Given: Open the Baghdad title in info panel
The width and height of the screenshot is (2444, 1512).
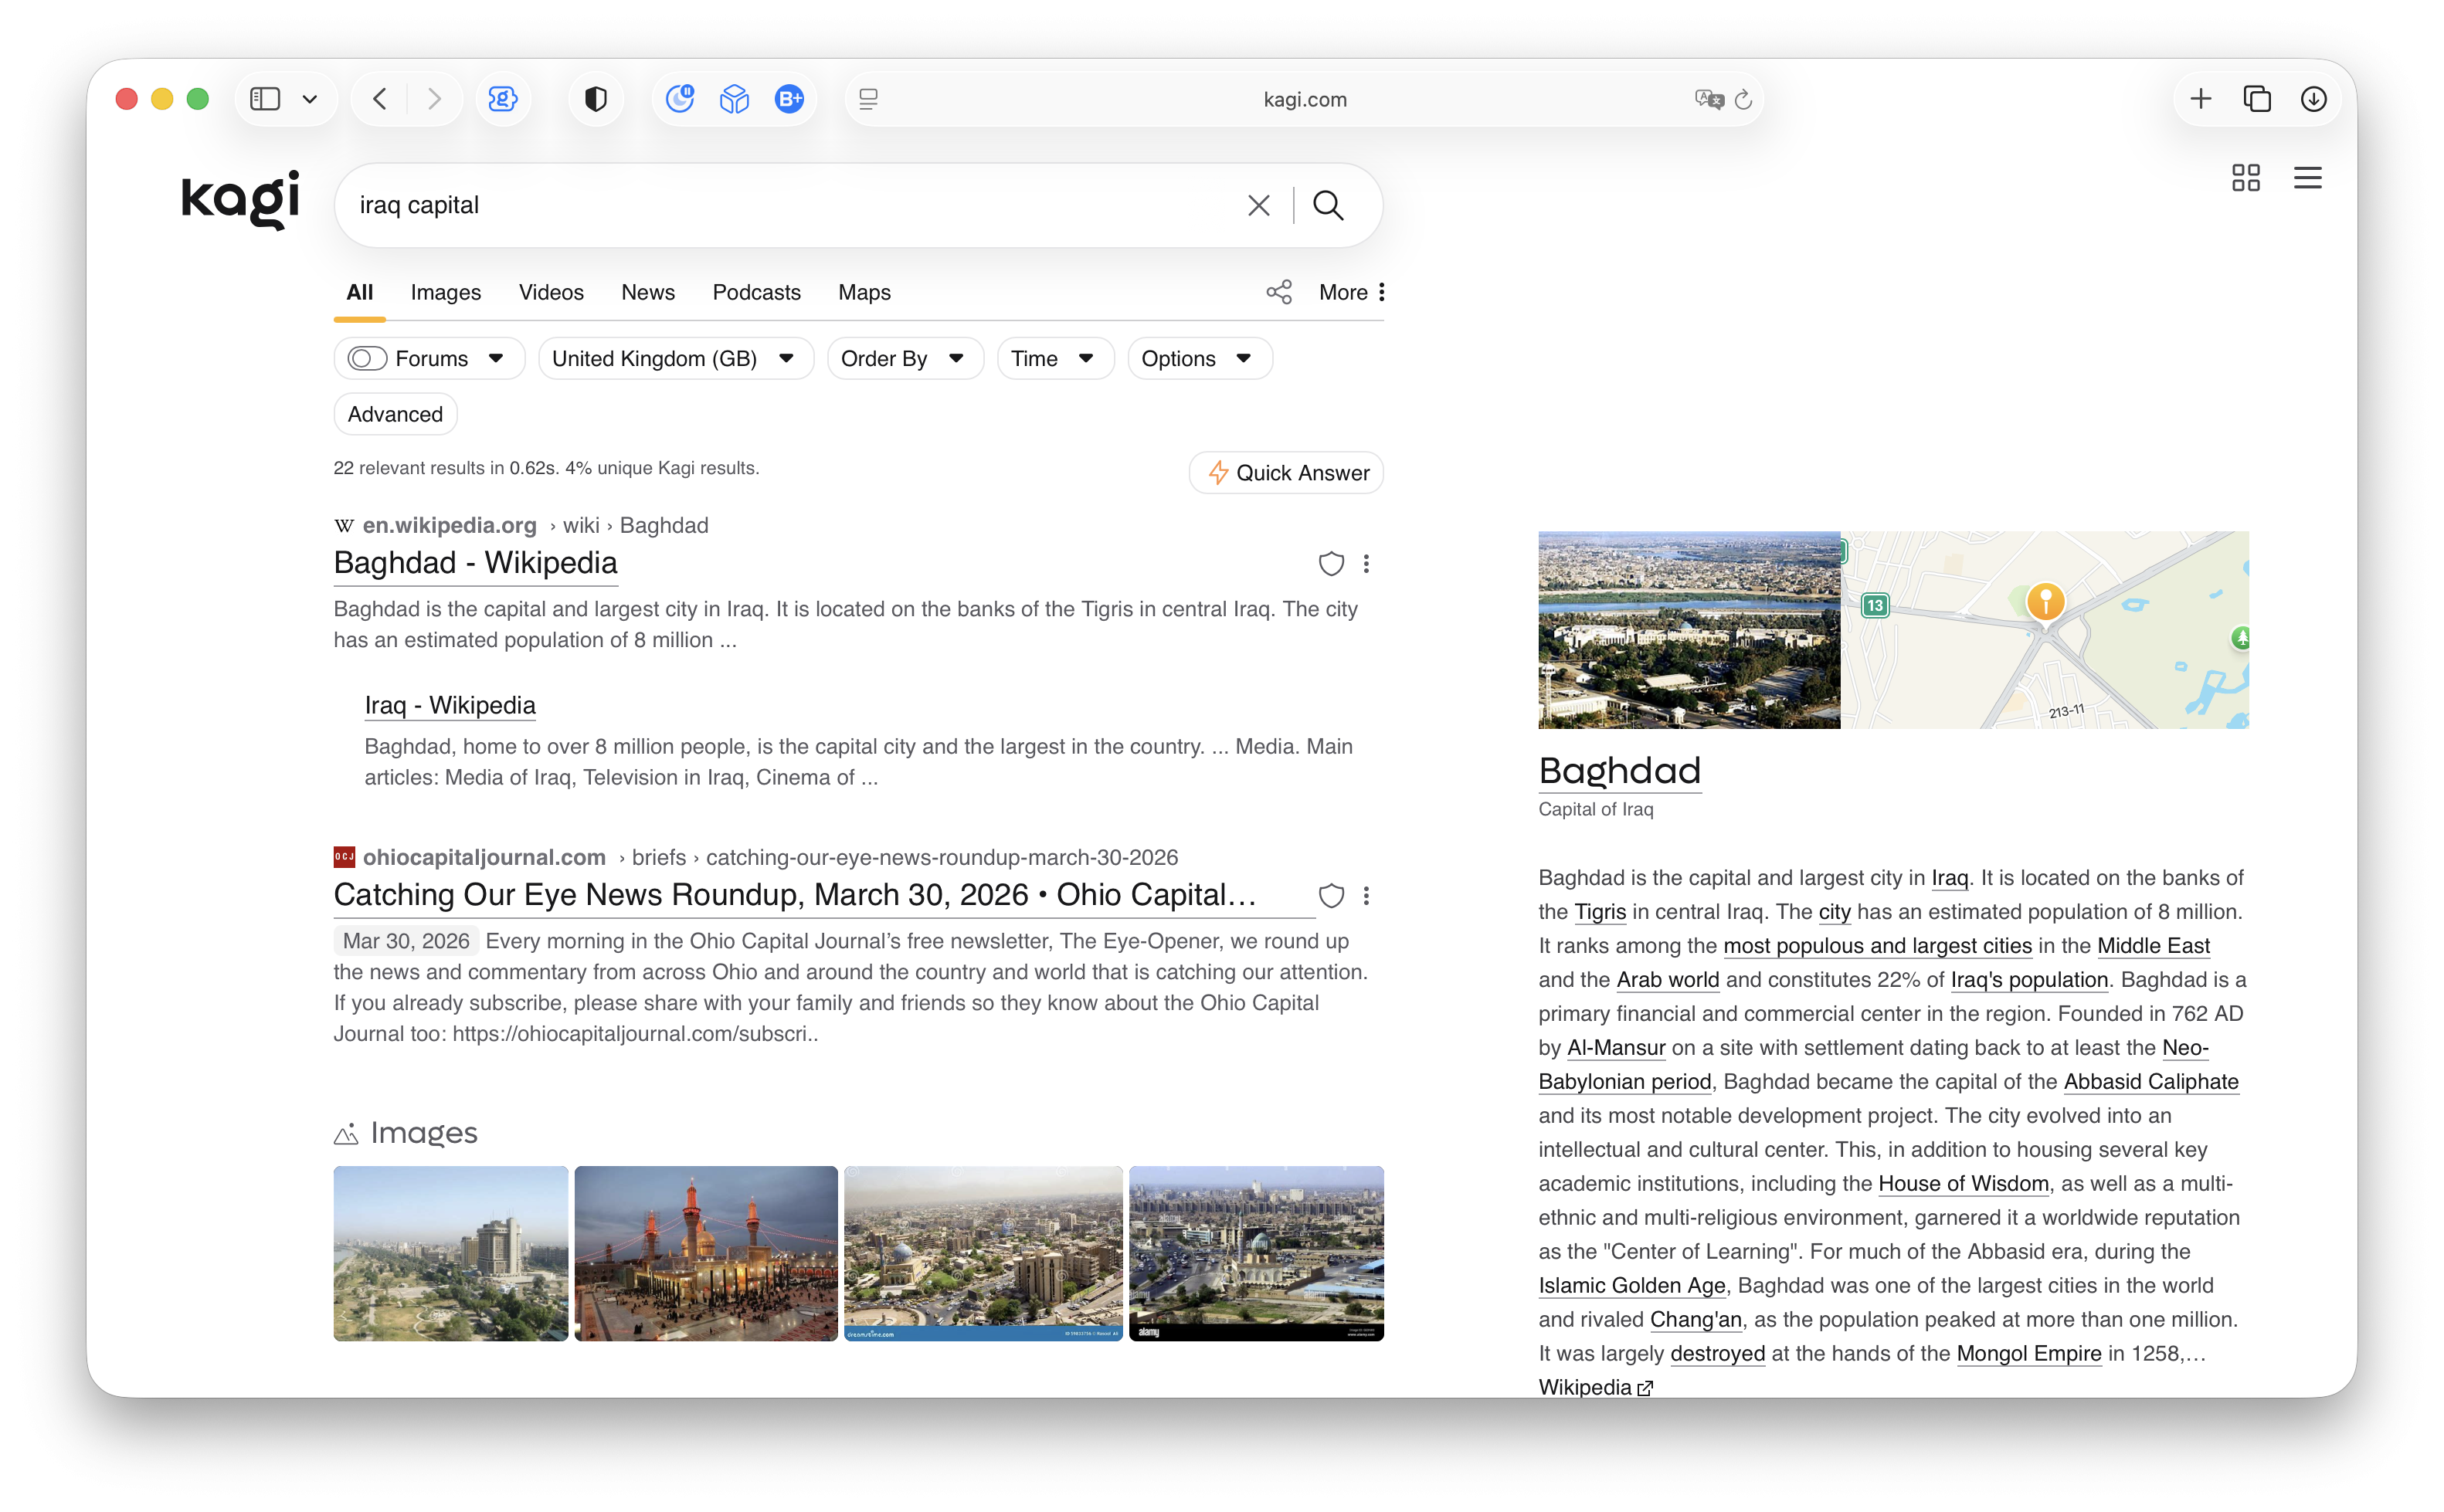Looking at the screenshot, I should pyautogui.click(x=1620, y=771).
